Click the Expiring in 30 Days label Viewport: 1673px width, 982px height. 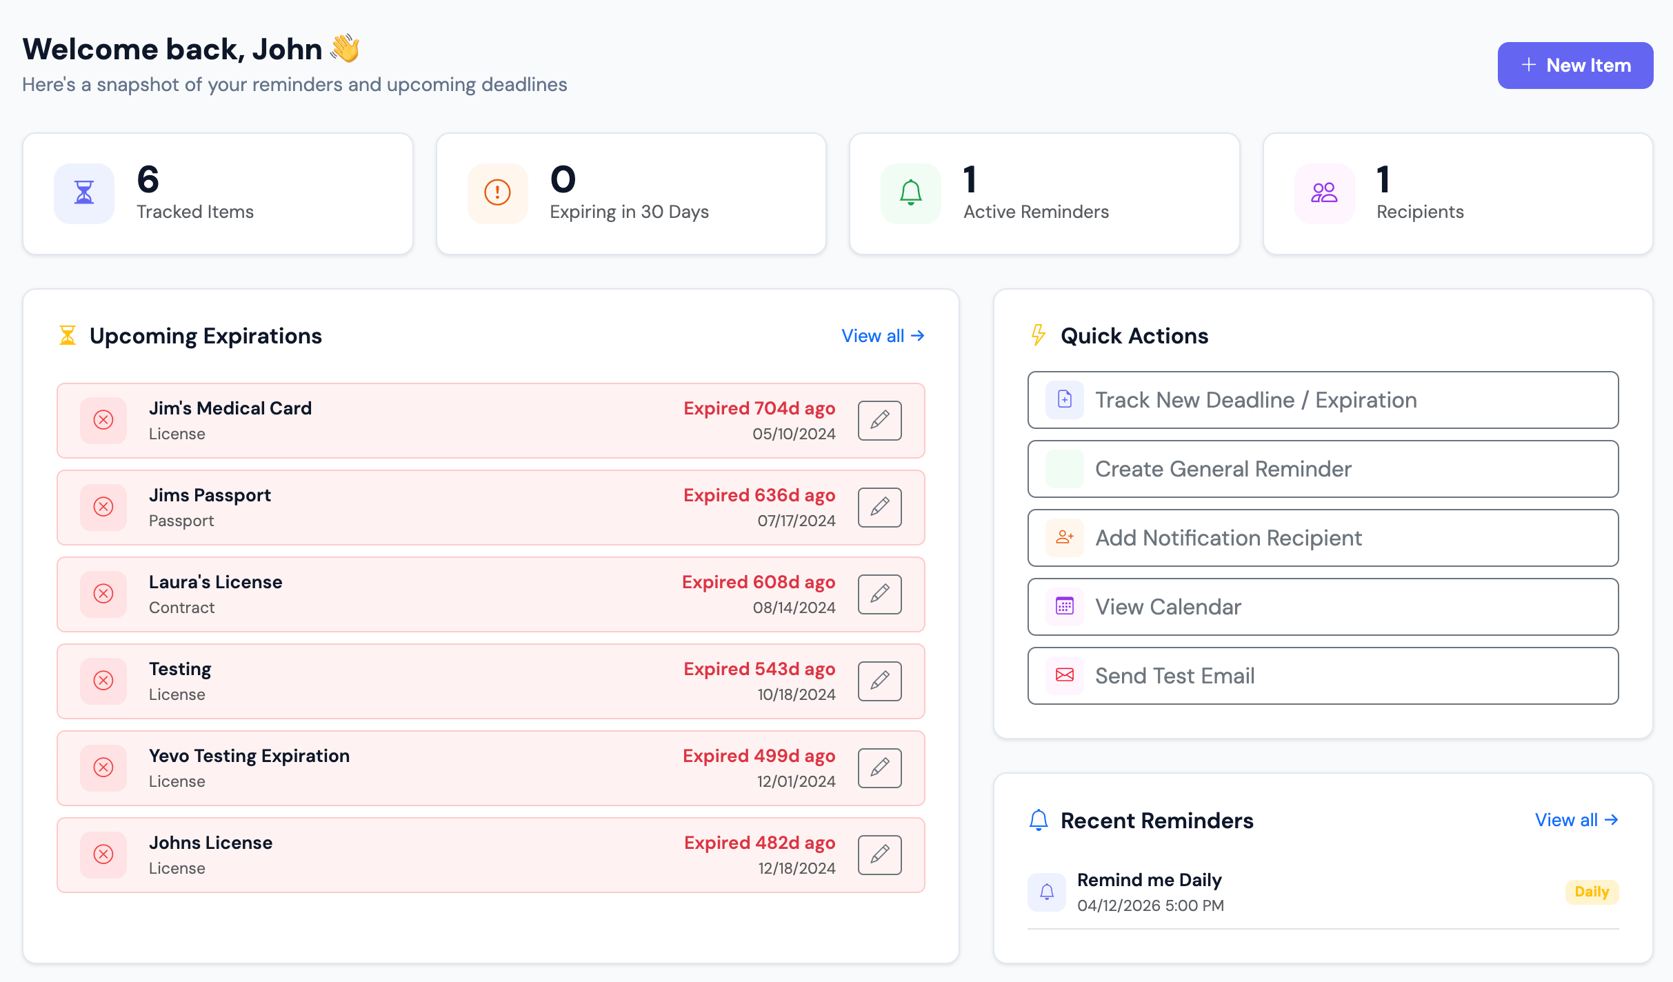630,212
